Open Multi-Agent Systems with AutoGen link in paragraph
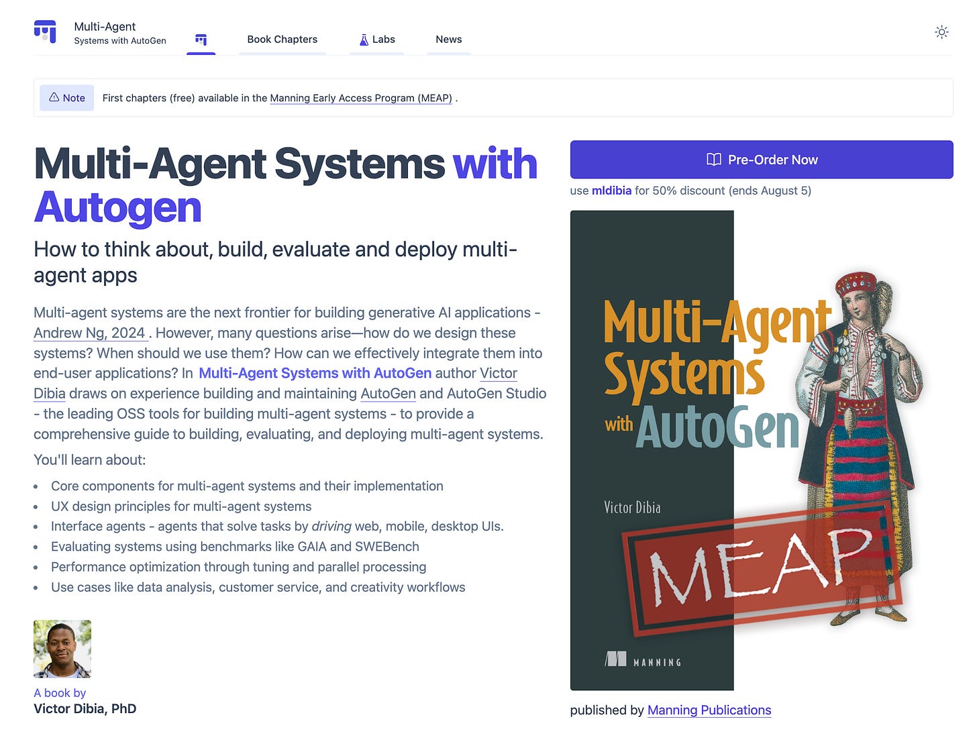Image resolution: width=977 pixels, height=756 pixels. 315,373
